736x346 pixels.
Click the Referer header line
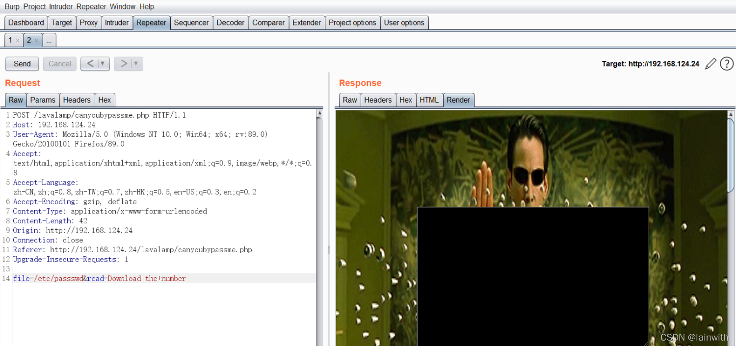[132, 250]
